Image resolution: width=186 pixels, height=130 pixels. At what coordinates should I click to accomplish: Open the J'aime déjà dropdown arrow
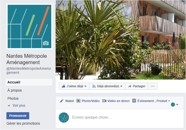click(x=85, y=86)
